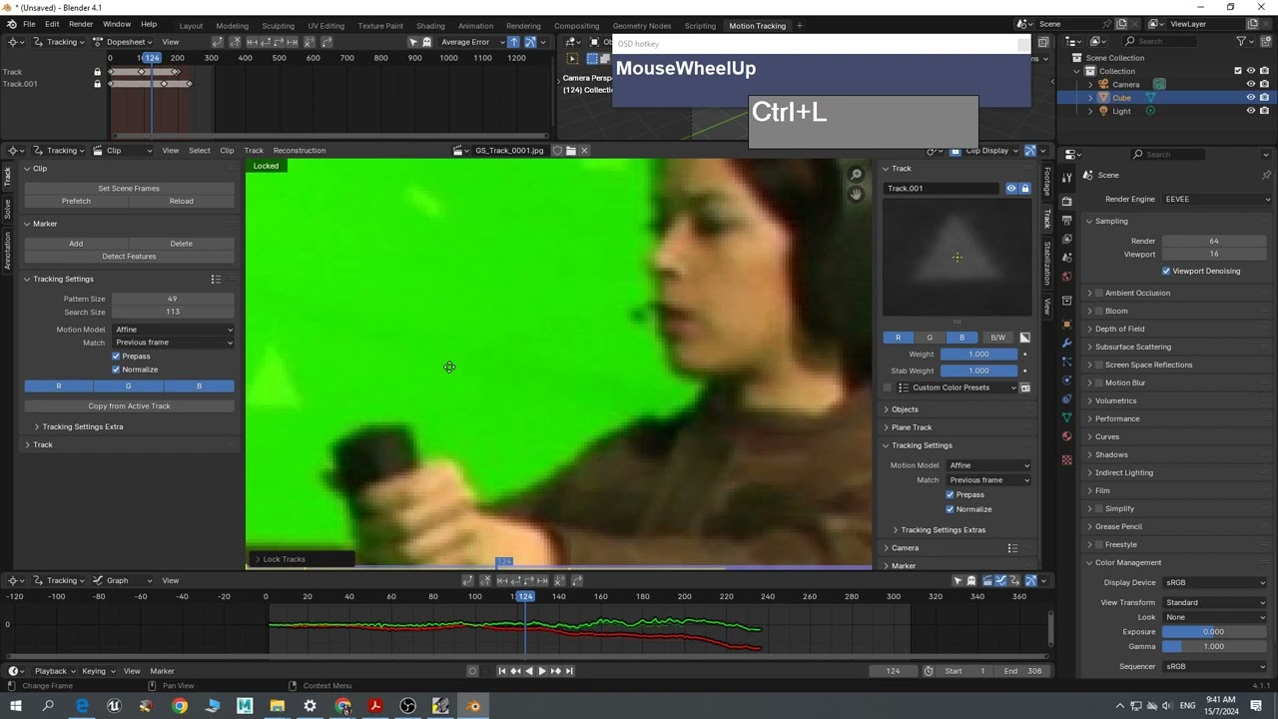The width and height of the screenshot is (1278, 719).
Task: Adjust the track Weight 1.000 slider
Action: point(978,355)
